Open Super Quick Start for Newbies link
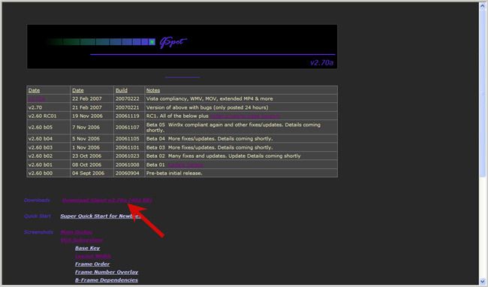This screenshot has height=287, width=488. 101,216
